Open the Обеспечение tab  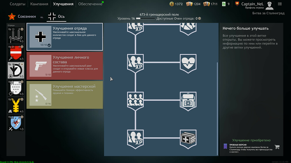[90, 4]
